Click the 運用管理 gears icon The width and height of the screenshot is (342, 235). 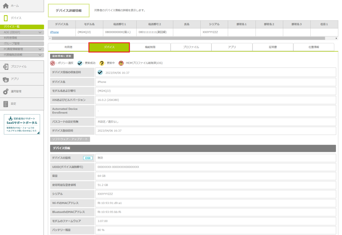(6, 91)
